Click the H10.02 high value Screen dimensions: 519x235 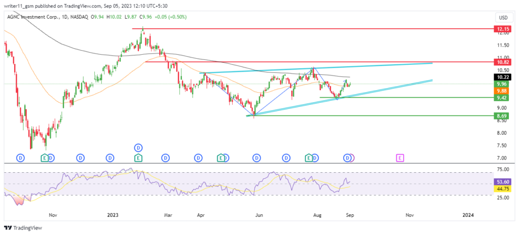pos(115,17)
